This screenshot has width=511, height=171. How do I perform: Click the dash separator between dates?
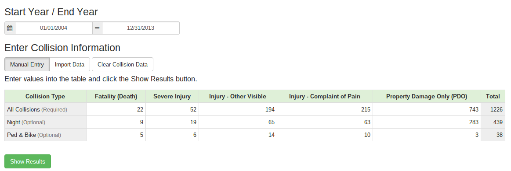pos(97,28)
